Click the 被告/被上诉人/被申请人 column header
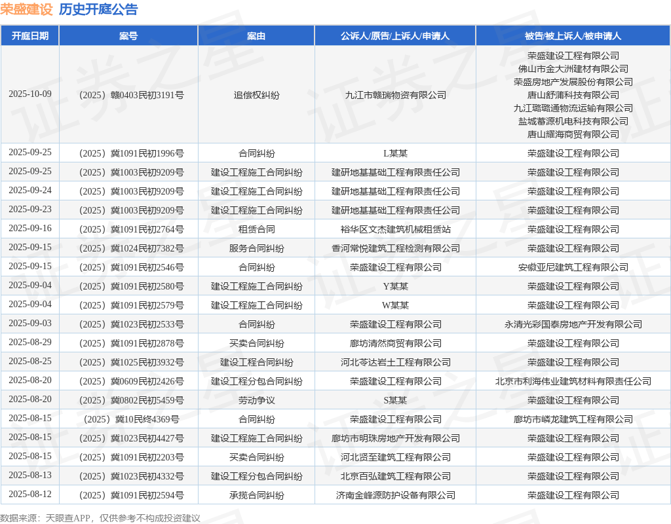This screenshot has width=671, height=524. click(x=573, y=36)
